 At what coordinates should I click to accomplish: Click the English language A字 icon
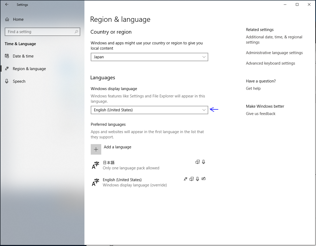95,182
